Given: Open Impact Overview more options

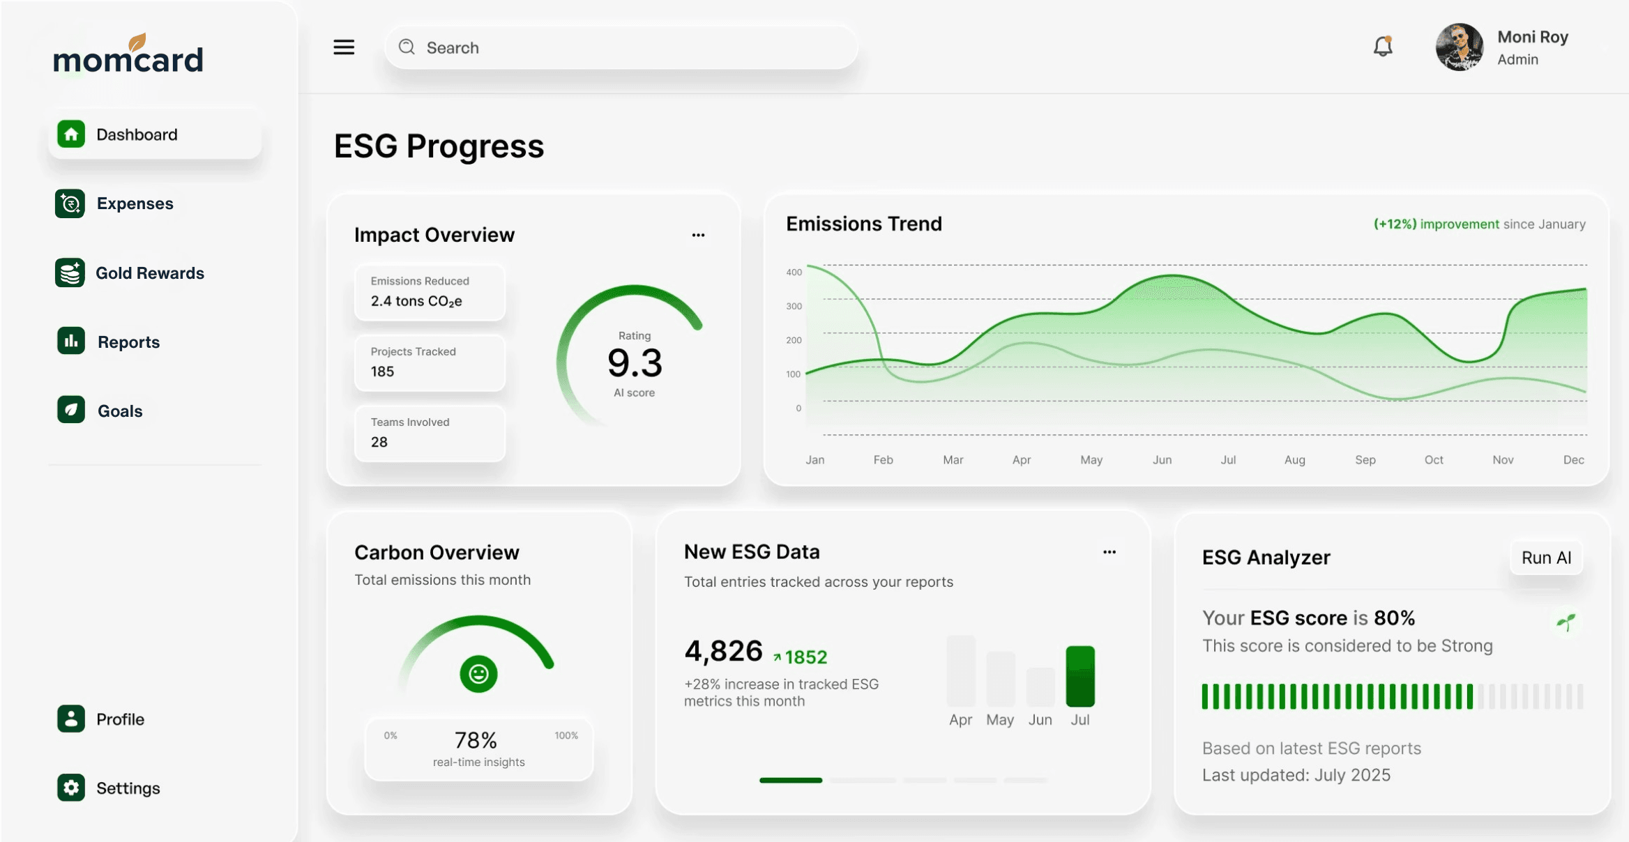Looking at the screenshot, I should [x=698, y=235].
